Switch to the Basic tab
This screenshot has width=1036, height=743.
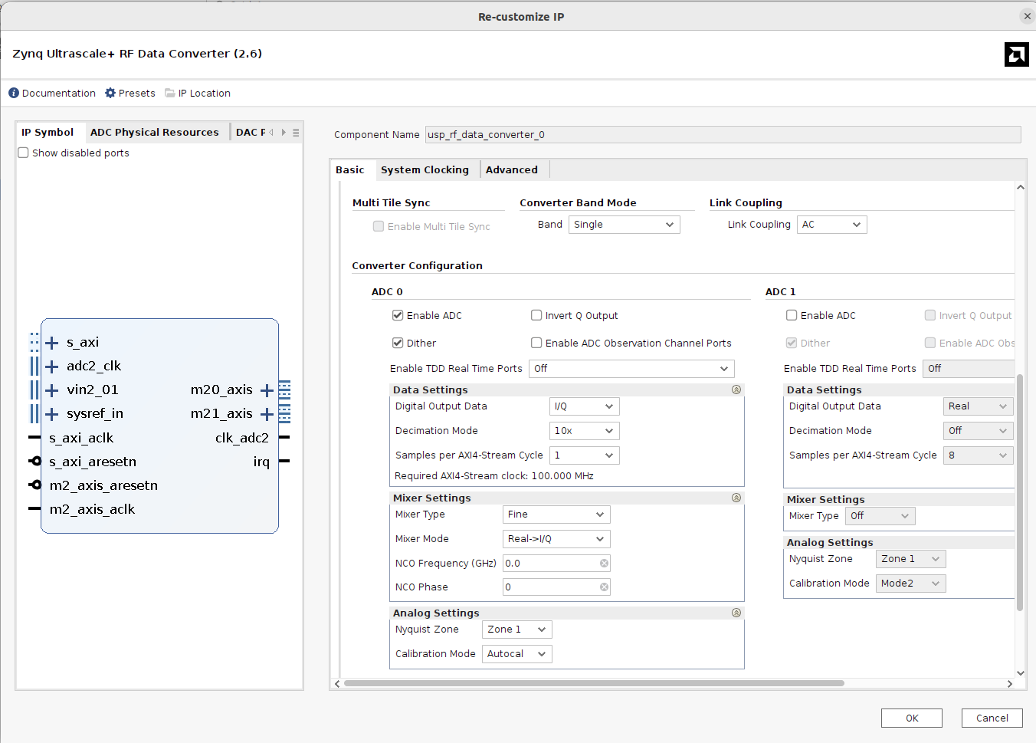tap(350, 170)
